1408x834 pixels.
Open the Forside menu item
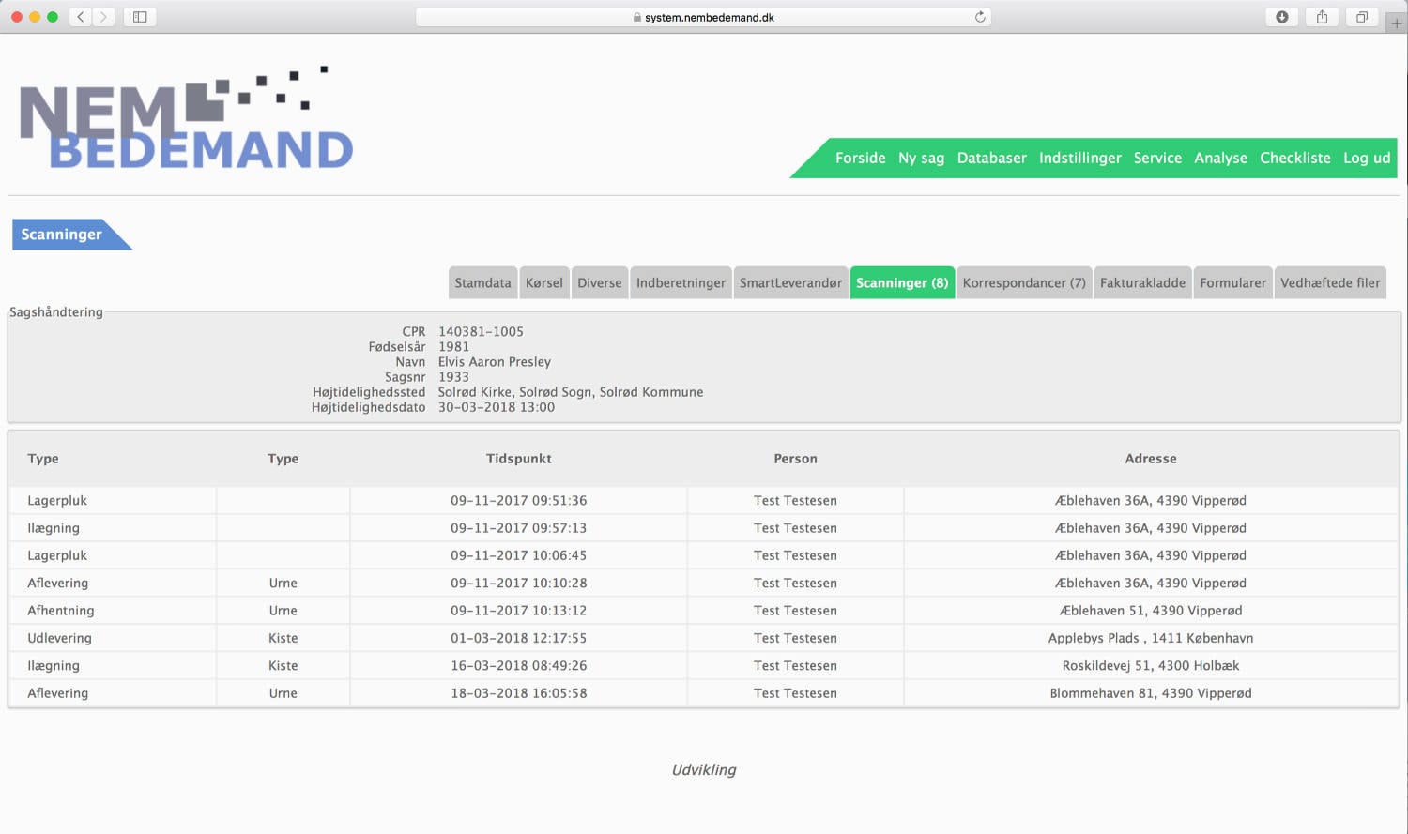pyautogui.click(x=860, y=158)
